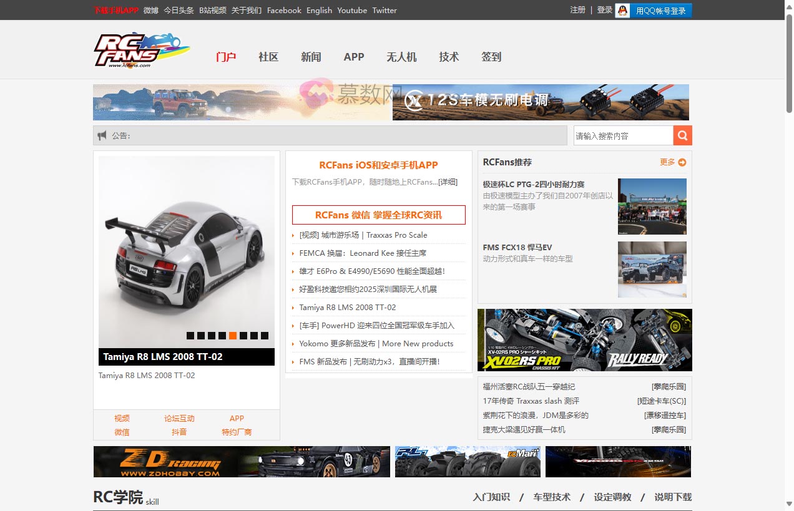Click the ZD Racing advertisement banner

pyautogui.click(x=242, y=462)
